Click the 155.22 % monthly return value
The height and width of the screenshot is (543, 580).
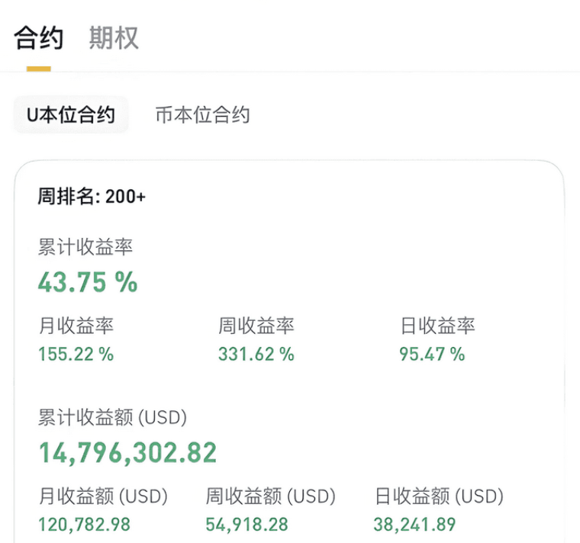(76, 354)
